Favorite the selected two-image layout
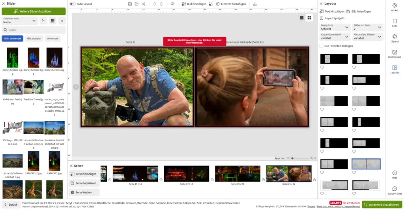The width and height of the screenshot is (404, 210). 354,172
